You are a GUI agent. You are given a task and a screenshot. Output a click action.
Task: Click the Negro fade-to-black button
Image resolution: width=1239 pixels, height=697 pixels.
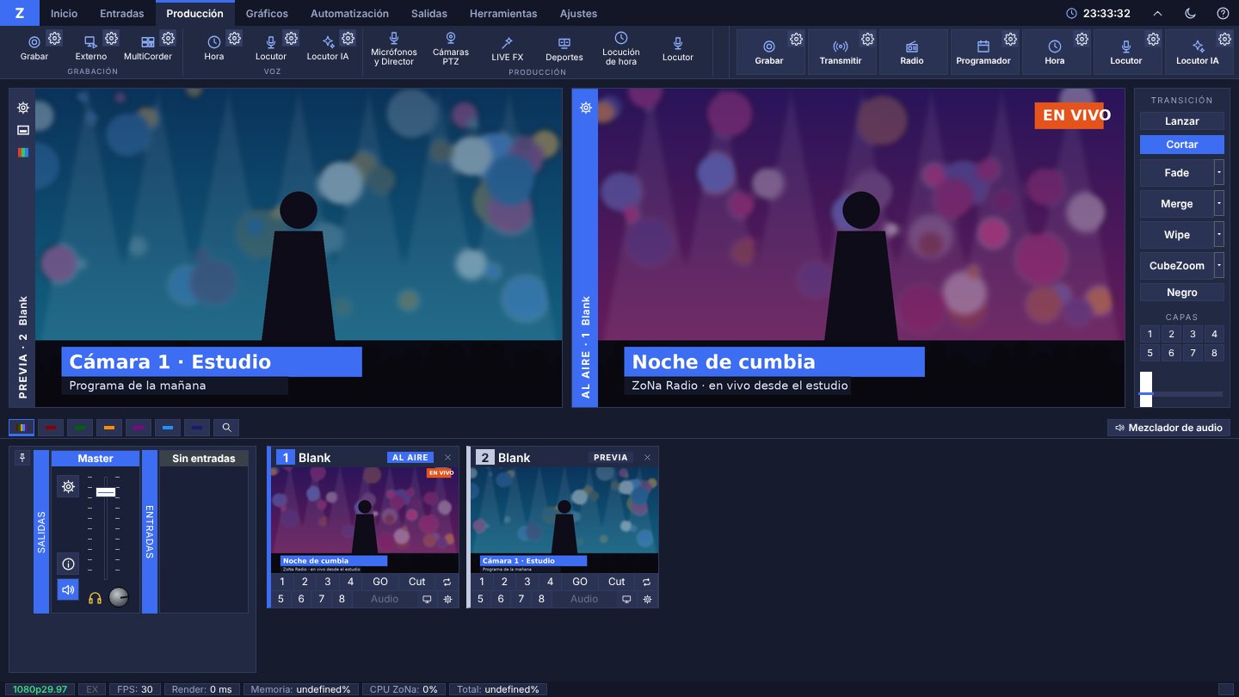pyautogui.click(x=1181, y=293)
